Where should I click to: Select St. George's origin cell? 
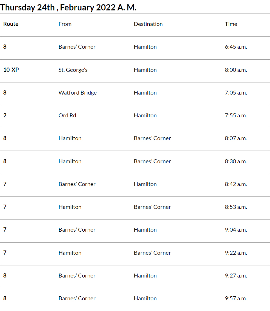click(73, 70)
